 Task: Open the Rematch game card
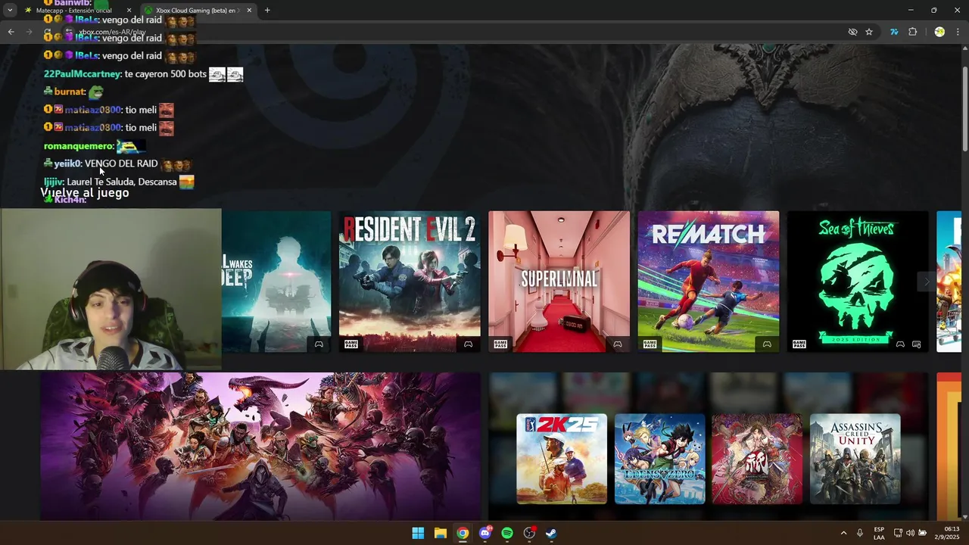tap(709, 282)
